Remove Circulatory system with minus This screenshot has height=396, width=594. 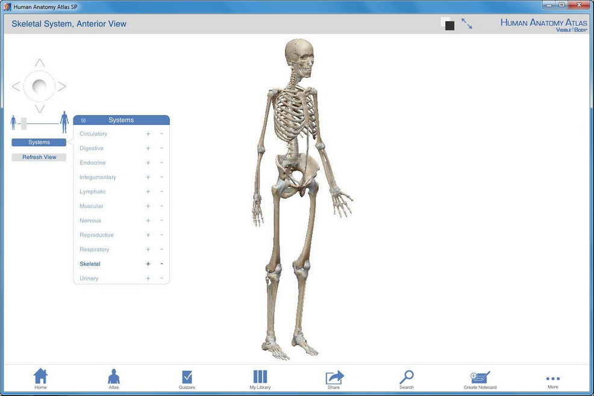click(x=162, y=134)
